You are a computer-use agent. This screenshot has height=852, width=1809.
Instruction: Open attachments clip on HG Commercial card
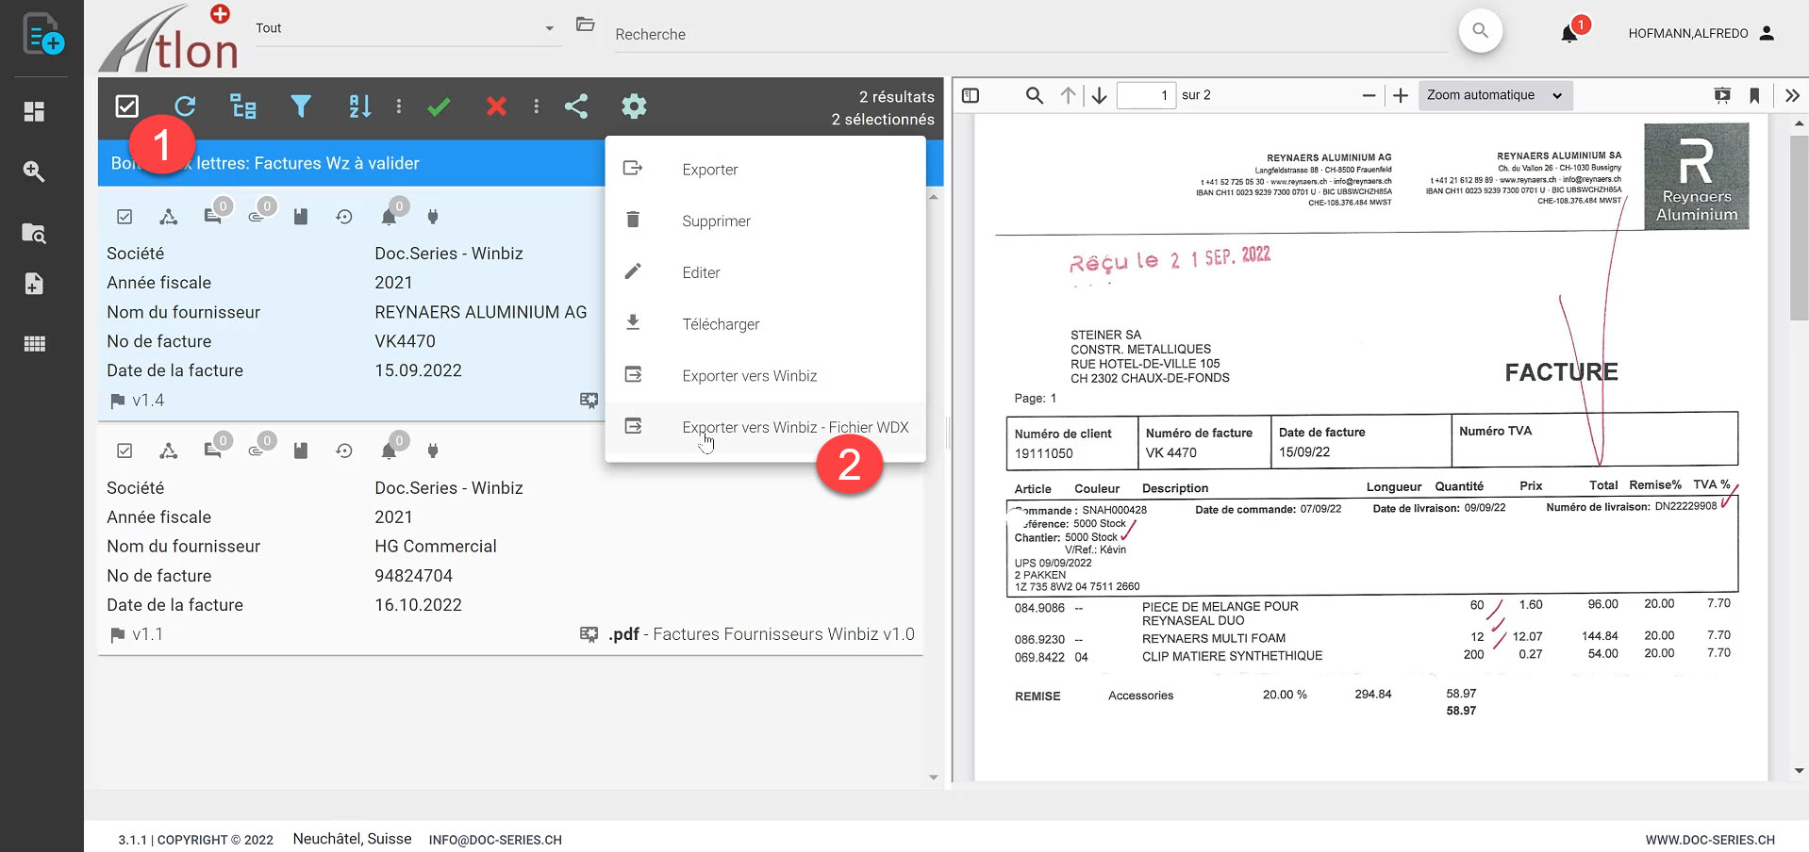coord(257,451)
